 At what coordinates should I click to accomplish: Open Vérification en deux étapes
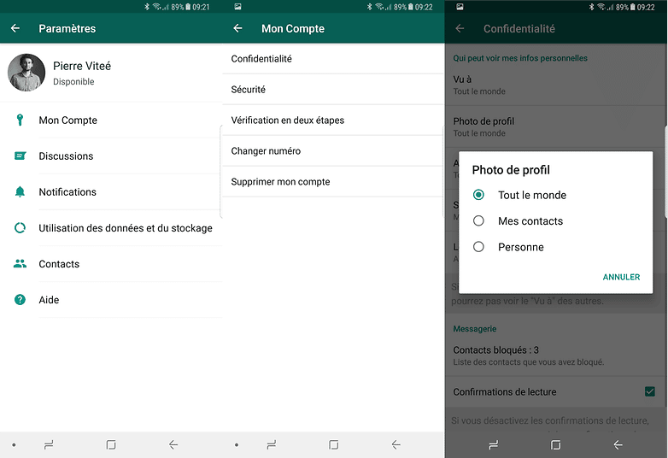[x=288, y=120]
